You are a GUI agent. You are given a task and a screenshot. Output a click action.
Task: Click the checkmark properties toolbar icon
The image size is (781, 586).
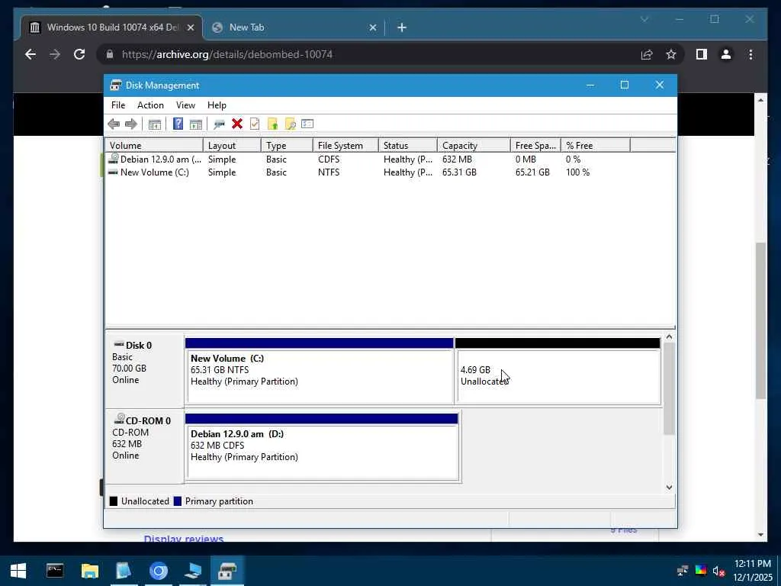[x=255, y=124]
